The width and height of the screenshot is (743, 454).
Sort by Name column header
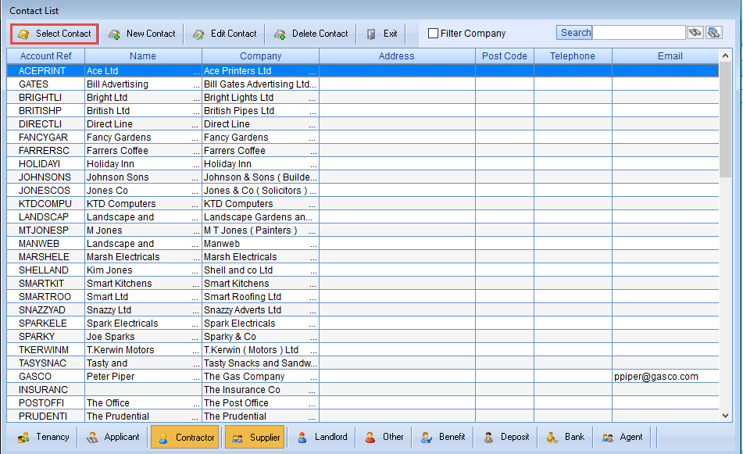point(143,56)
